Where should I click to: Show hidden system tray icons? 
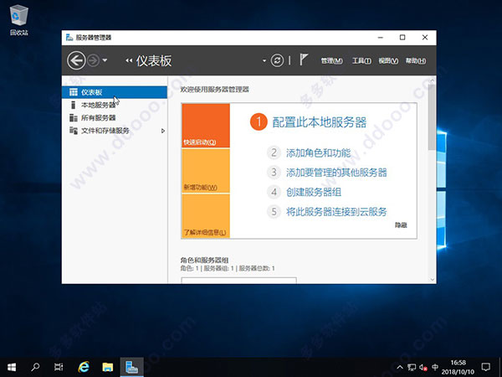pyautogui.click(x=400, y=368)
